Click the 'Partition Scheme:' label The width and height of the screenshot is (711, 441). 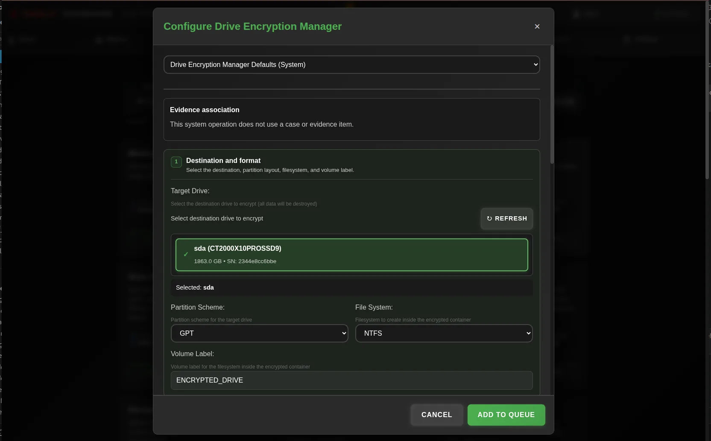198,308
